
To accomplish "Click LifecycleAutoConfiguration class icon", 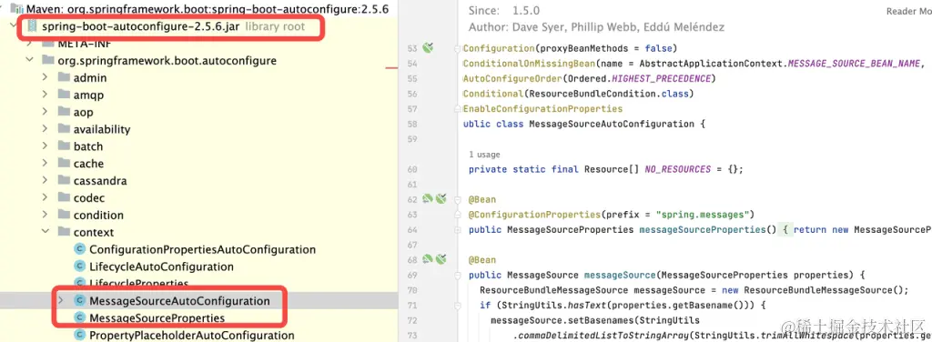I will 80,267.
